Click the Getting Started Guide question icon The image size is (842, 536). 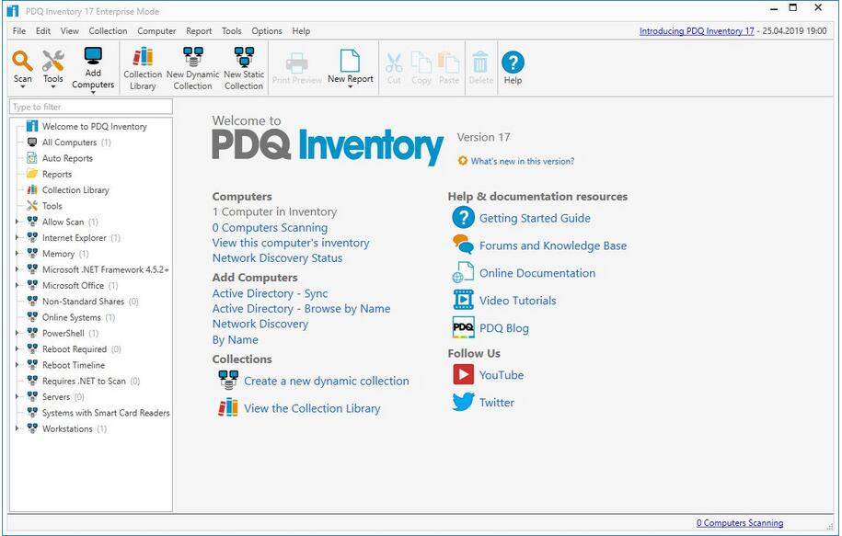[x=463, y=218]
